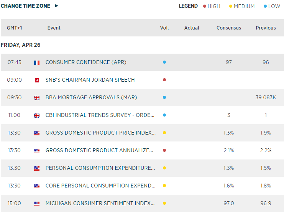Click the Previous column header

point(266,28)
